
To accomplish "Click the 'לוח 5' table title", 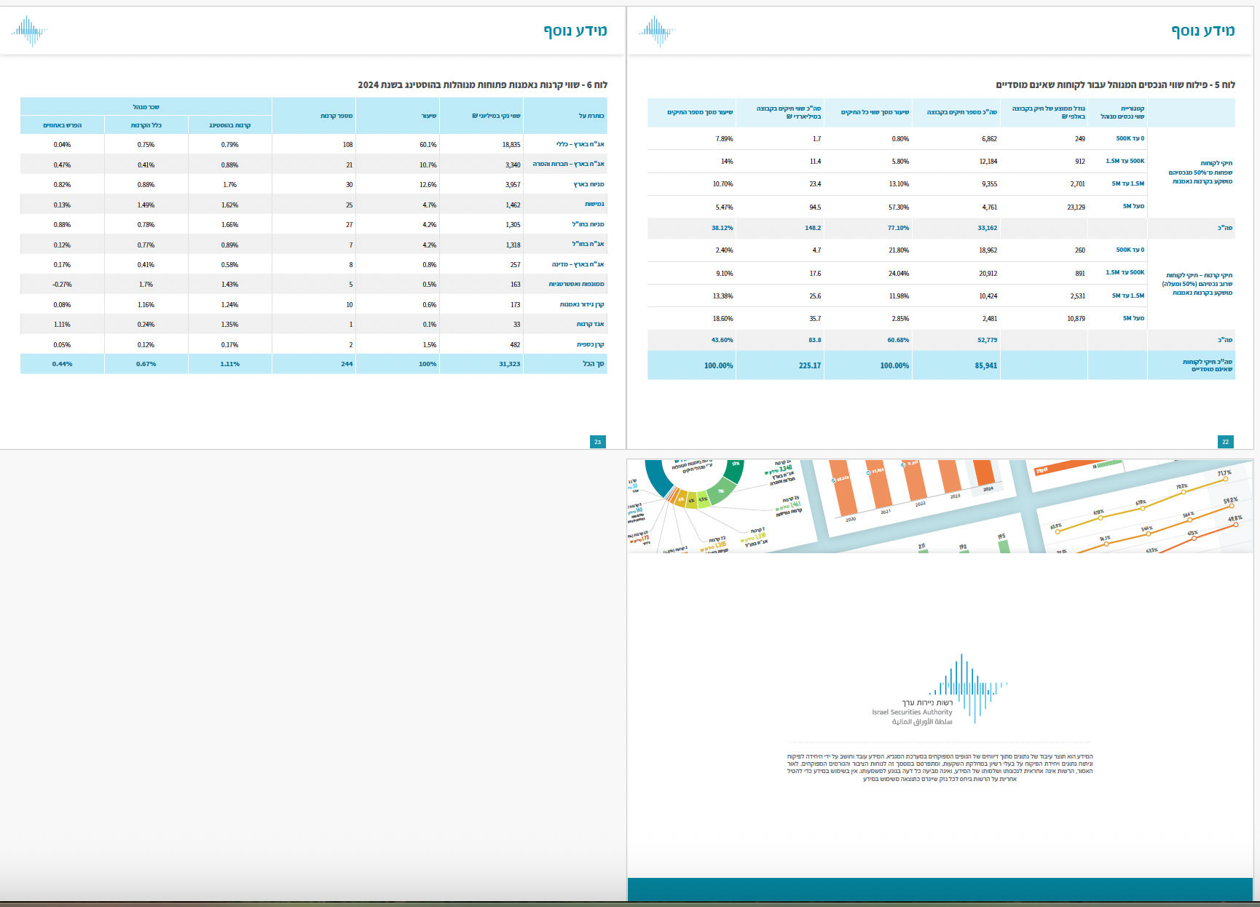I will (1115, 85).
